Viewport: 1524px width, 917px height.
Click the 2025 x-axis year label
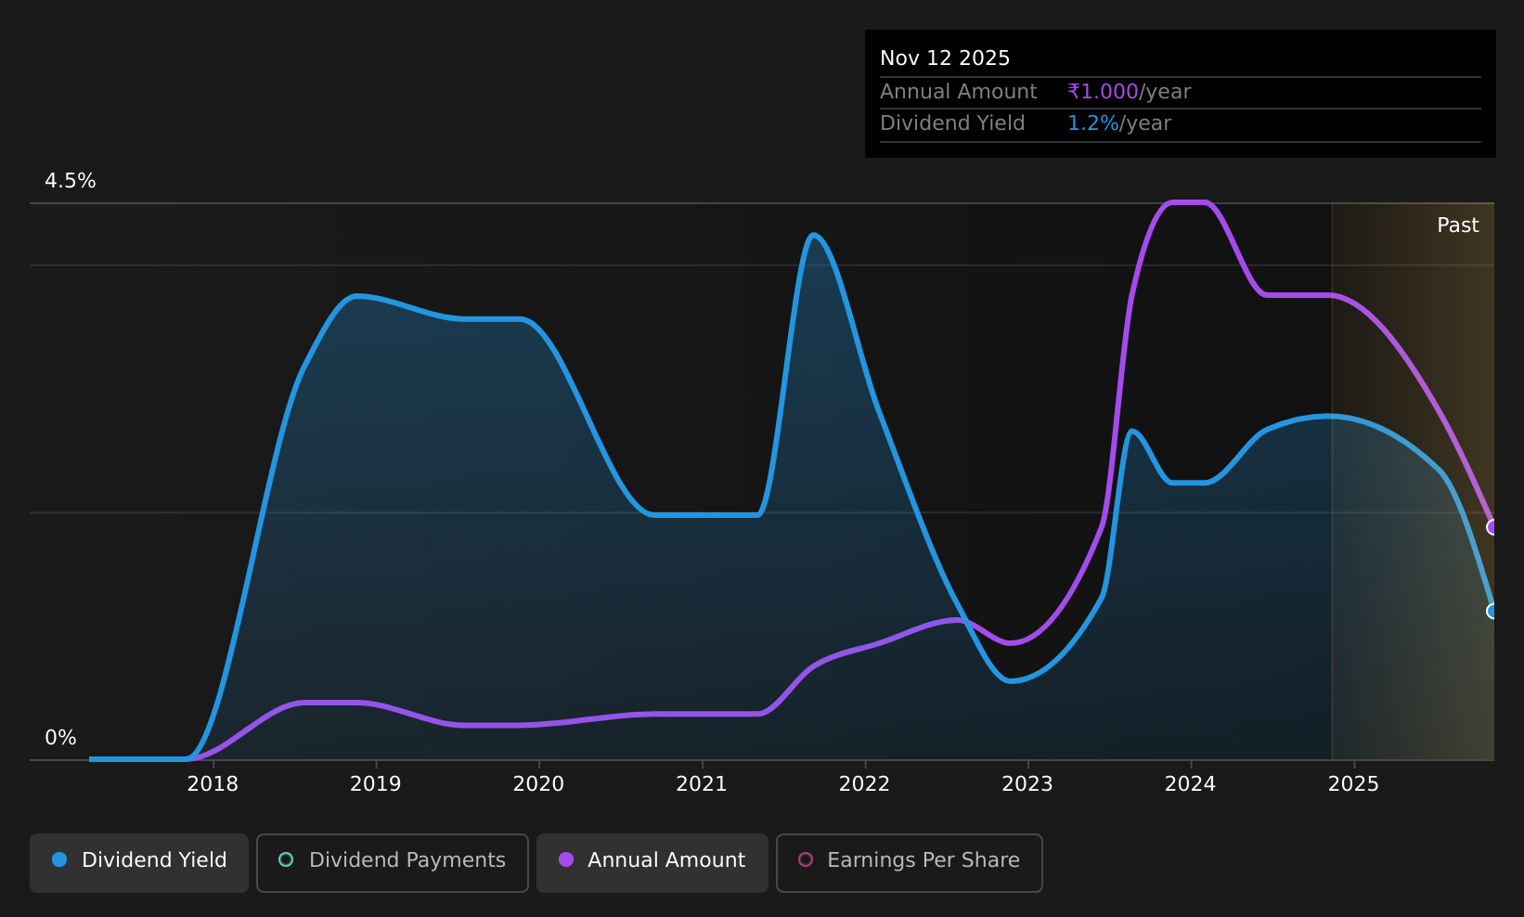pos(1353,784)
